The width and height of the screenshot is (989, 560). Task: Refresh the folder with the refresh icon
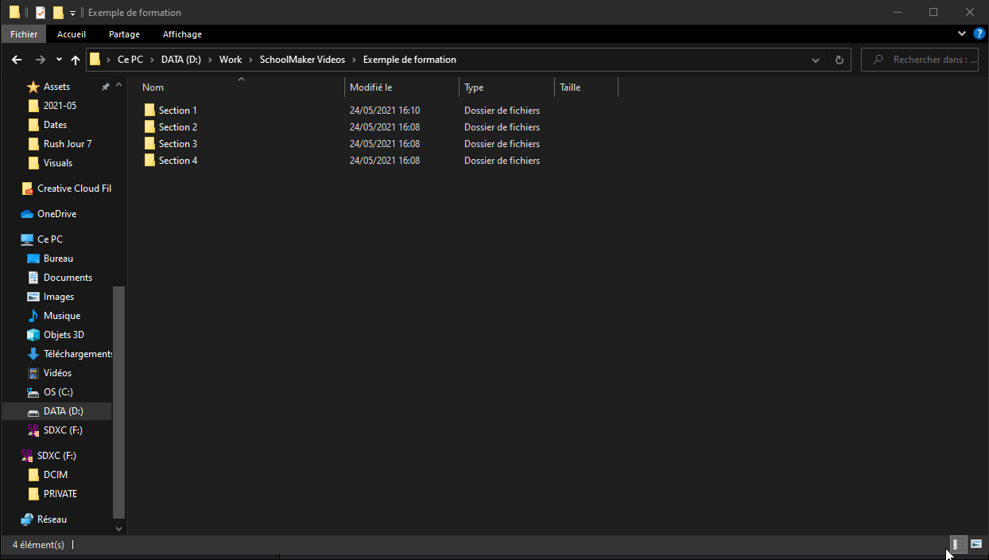[839, 60]
